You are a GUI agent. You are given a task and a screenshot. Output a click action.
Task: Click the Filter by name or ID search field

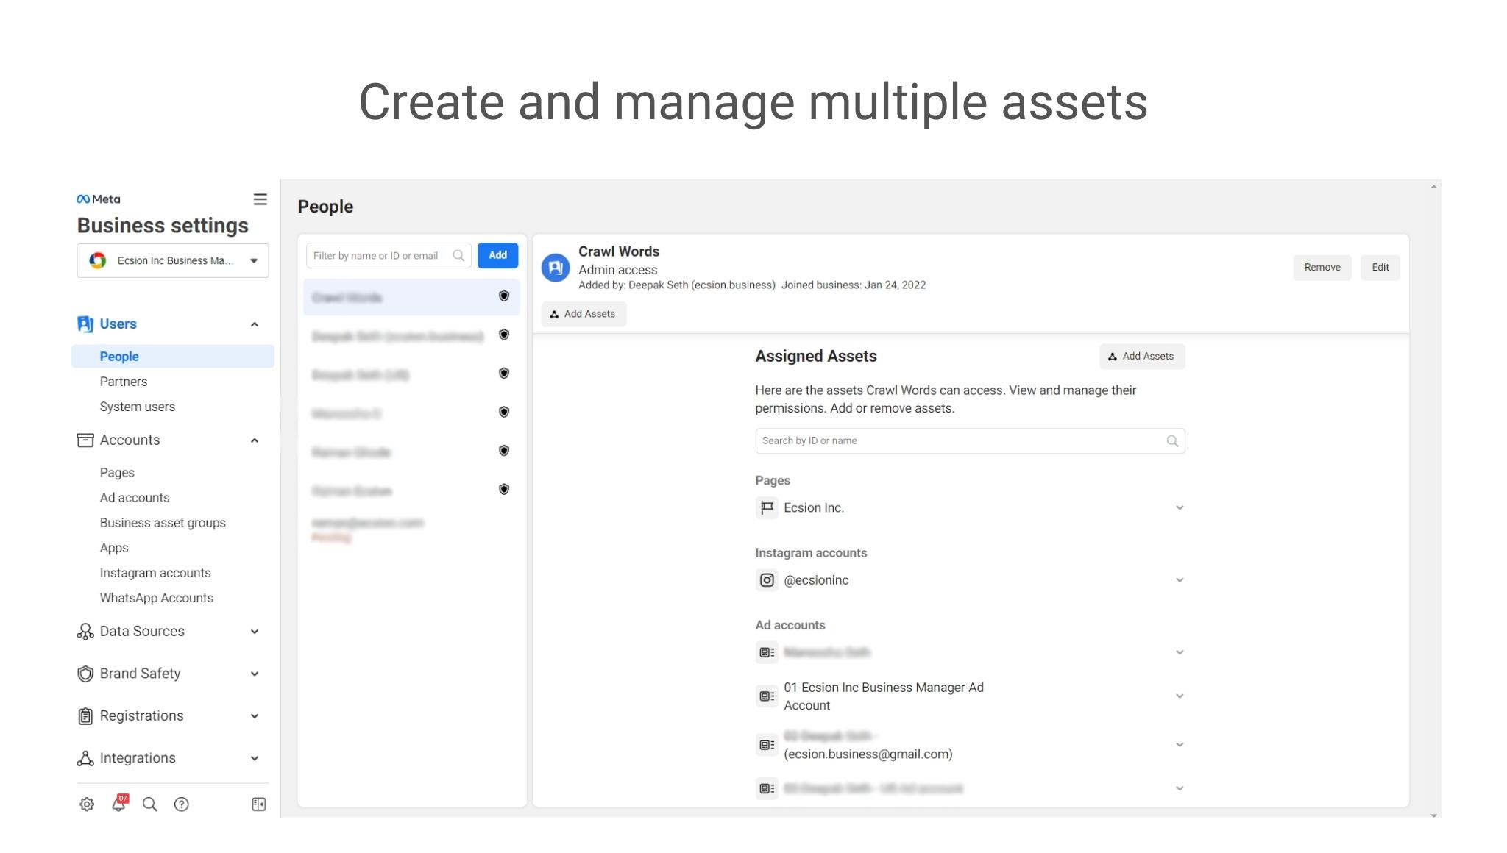coord(386,254)
